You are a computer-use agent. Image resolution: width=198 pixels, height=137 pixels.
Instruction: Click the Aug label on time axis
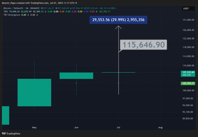point(160,127)
